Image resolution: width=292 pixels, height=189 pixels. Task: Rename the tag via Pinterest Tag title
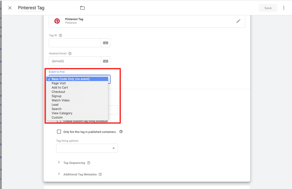[x=31, y=8]
